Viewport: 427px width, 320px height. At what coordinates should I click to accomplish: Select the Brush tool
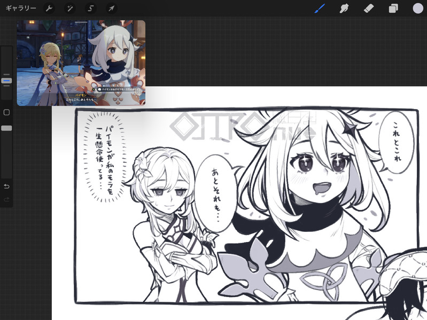[x=320, y=9]
